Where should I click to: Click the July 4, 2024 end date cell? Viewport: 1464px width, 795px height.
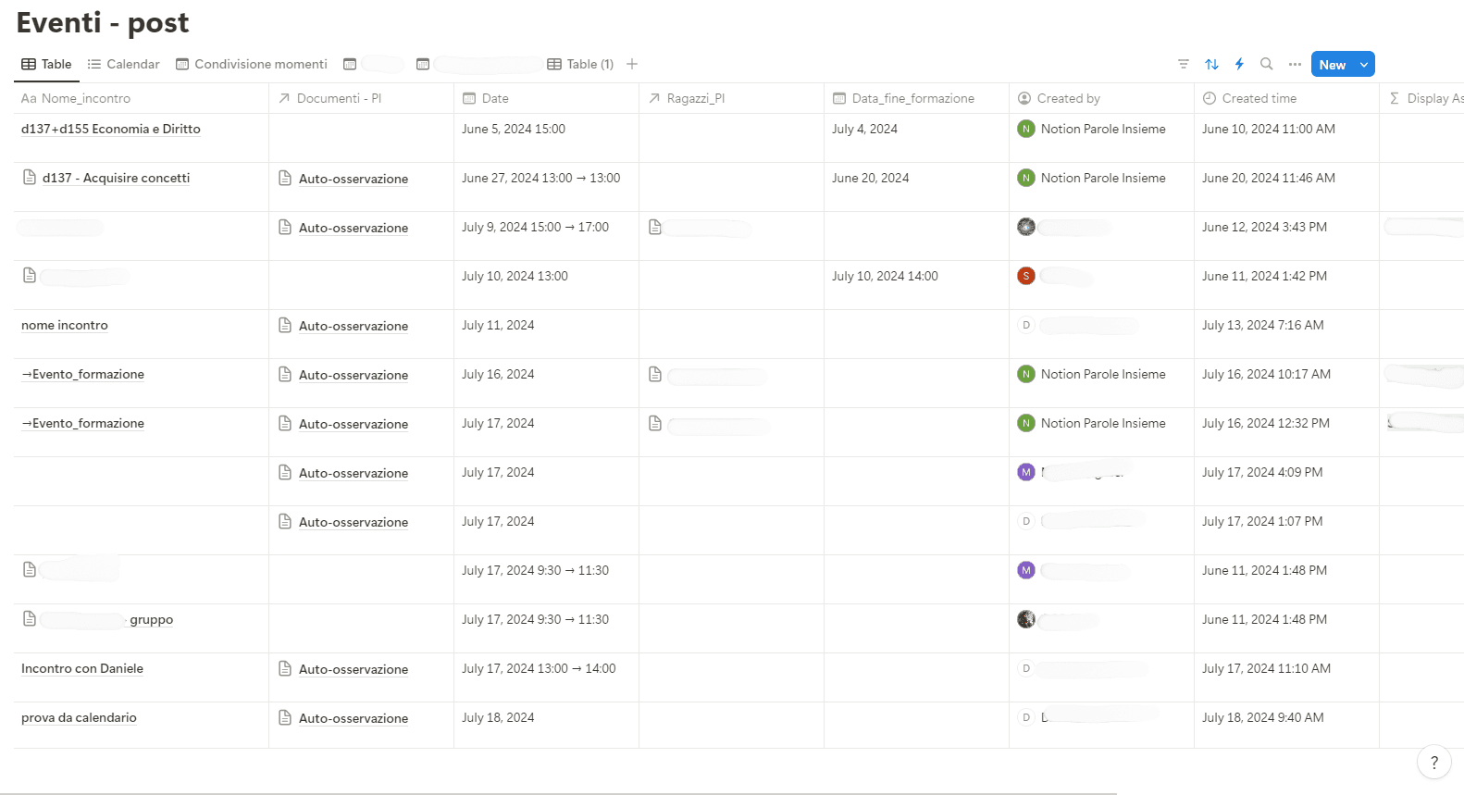pos(916,138)
